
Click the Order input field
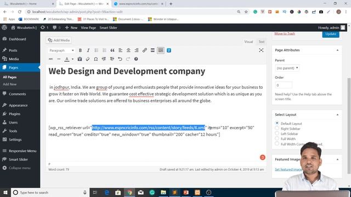[284, 85]
